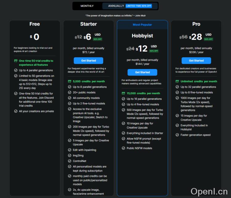Click the credit card icon beside 15,000 credits

click(124, 93)
